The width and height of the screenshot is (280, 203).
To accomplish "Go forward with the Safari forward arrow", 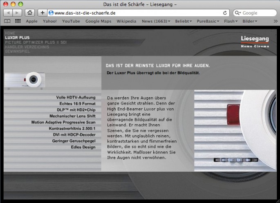I will click(x=17, y=13).
